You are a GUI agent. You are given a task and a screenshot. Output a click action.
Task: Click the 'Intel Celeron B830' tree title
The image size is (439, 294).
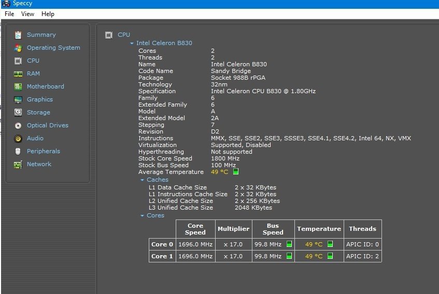pyautogui.click(x=164, y=43)
